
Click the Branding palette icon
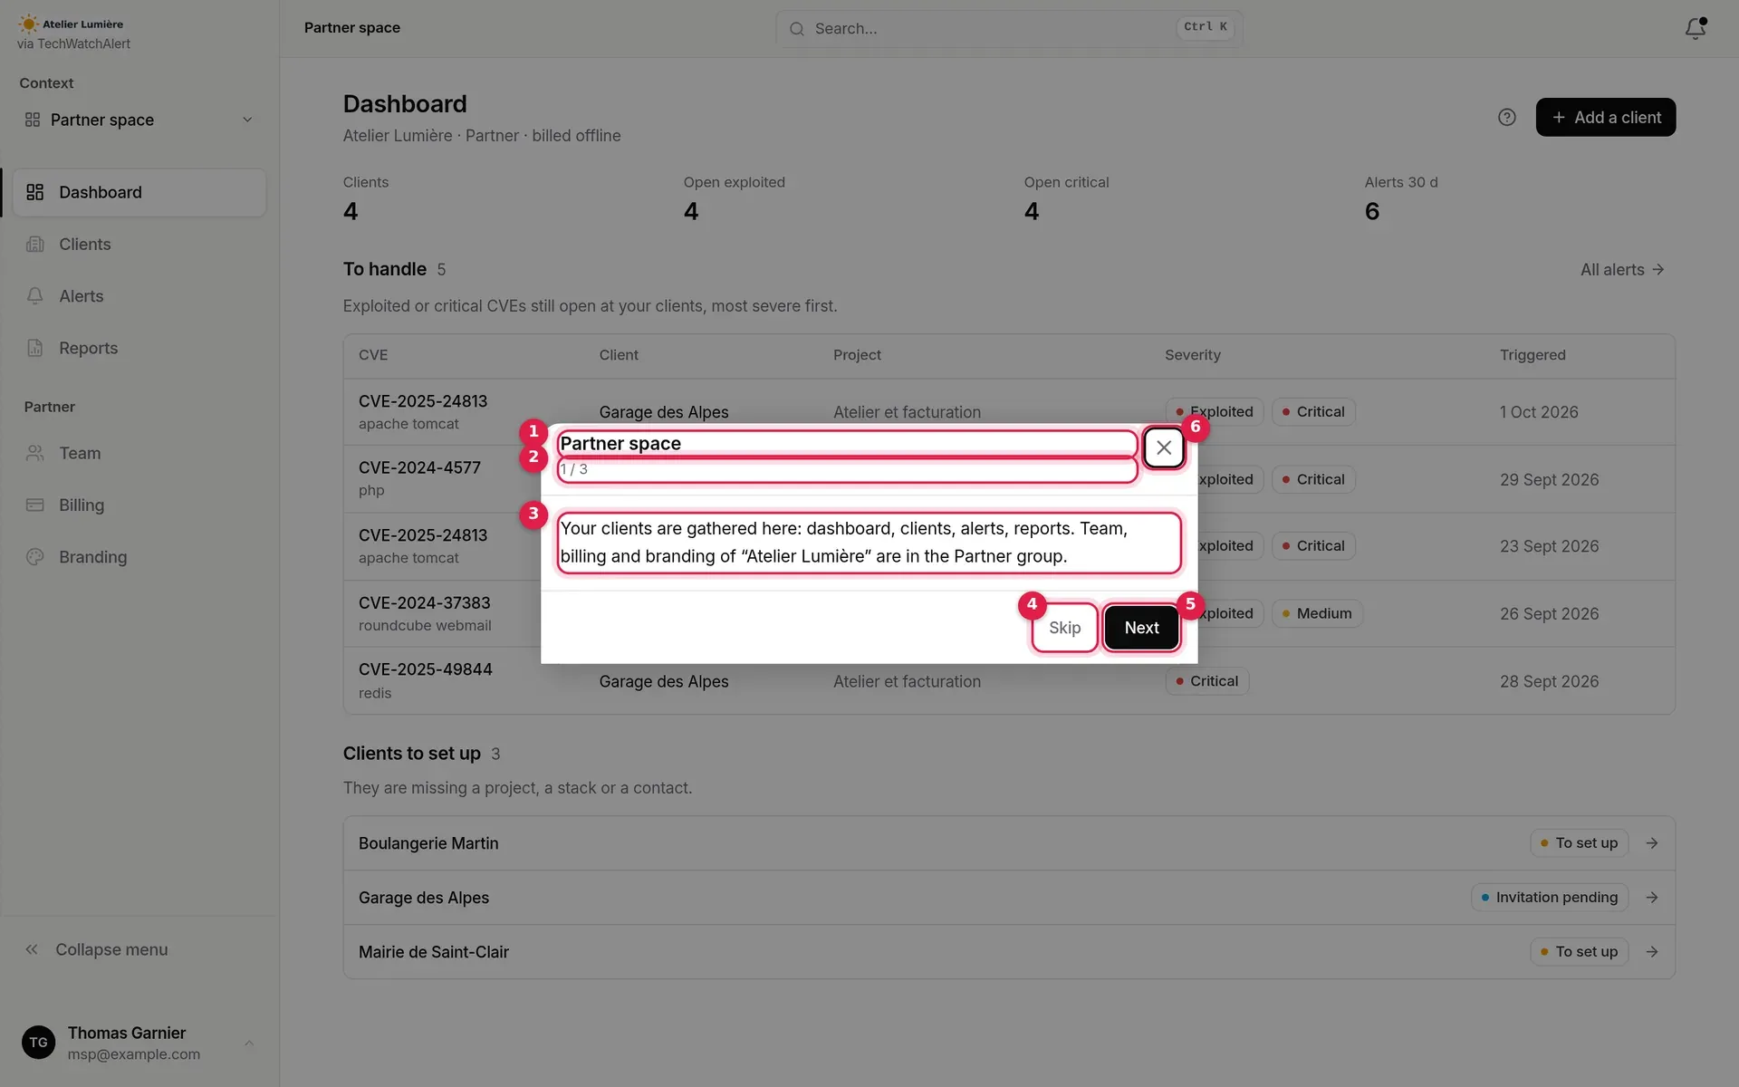tap(35, 557)
